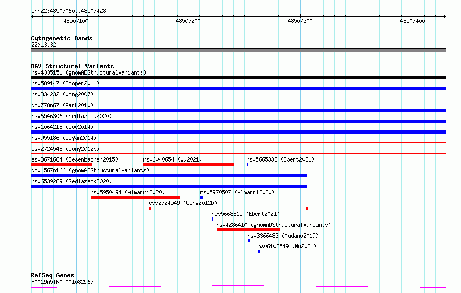Select the blue nsv1064218 variant bar

coord(238,132)
